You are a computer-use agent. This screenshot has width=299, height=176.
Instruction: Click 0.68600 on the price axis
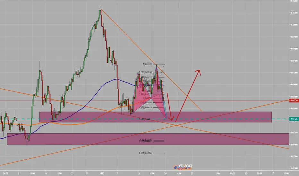[294, 109]
